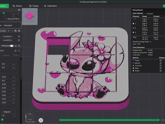The width and height of the screenshot is (165, 124).
Task: Click the 15 % value field
Action: 9,115
